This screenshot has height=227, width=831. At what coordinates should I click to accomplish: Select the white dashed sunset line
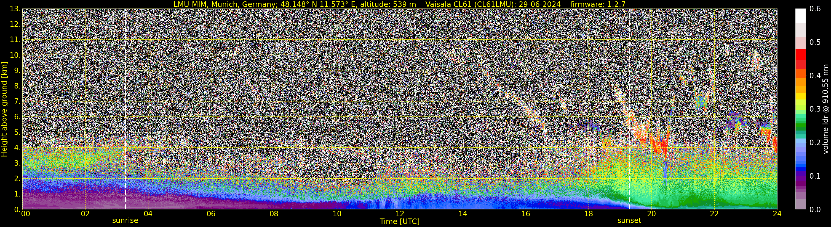pos(629,109)
